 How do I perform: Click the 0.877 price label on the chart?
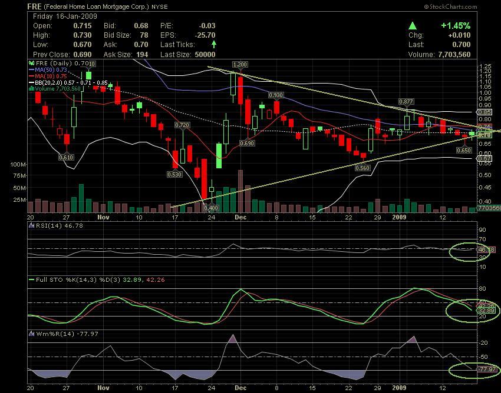(406, 101)
